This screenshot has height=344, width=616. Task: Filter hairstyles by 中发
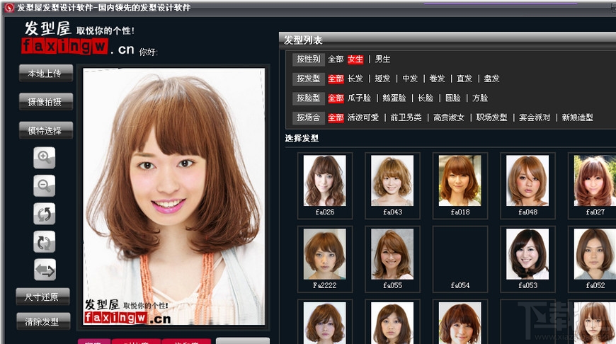pyautogui.click(x=410, y=79)
